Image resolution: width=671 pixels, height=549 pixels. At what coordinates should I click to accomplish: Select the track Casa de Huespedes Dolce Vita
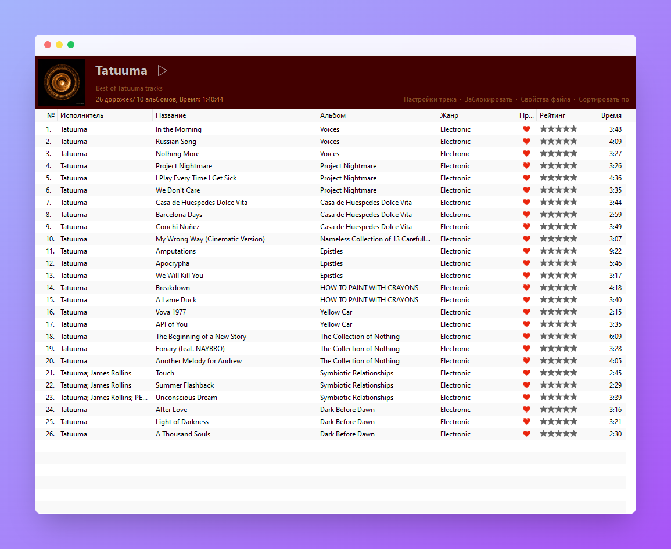pyautogui.click(x=201, y=202)
